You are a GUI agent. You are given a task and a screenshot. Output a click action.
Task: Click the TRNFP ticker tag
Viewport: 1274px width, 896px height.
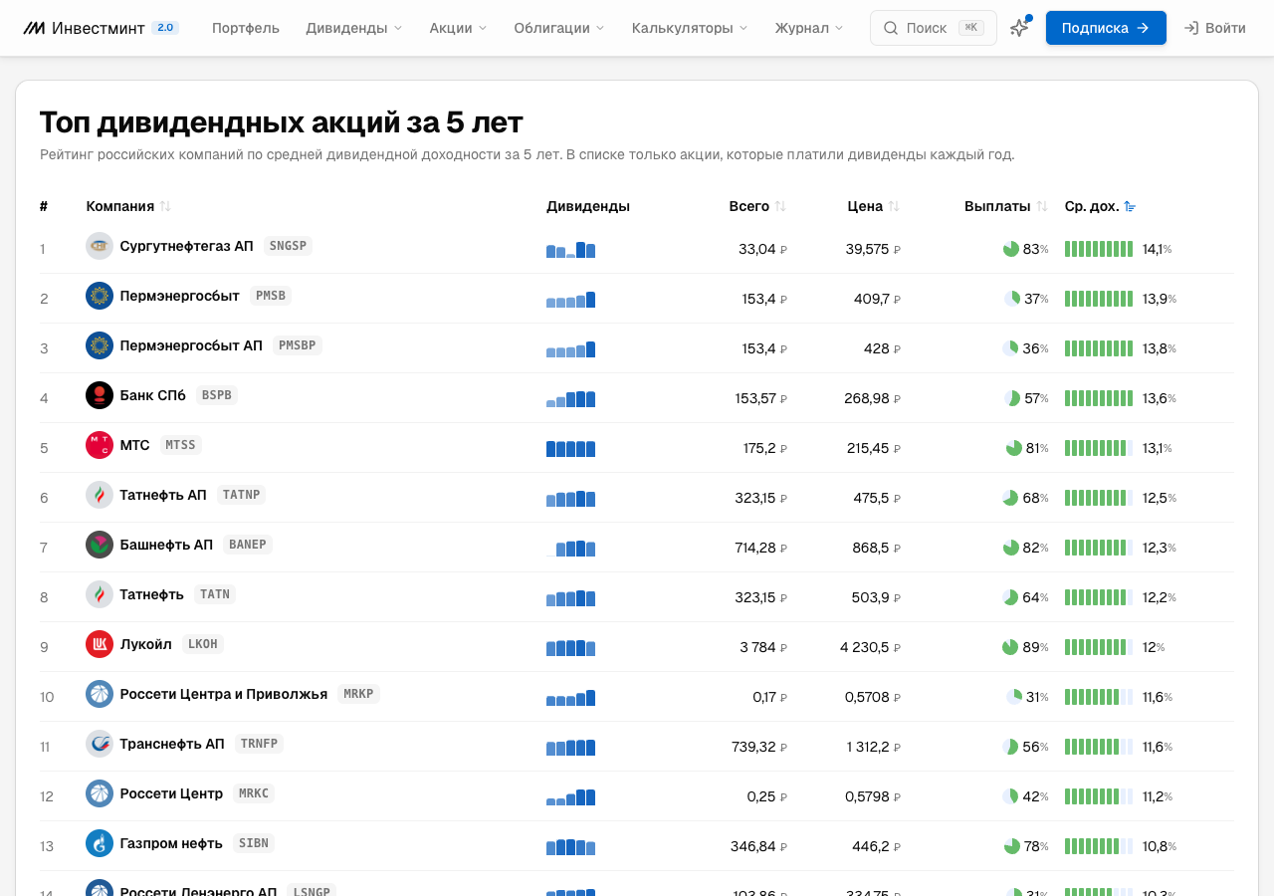click(x=260, y=744)
